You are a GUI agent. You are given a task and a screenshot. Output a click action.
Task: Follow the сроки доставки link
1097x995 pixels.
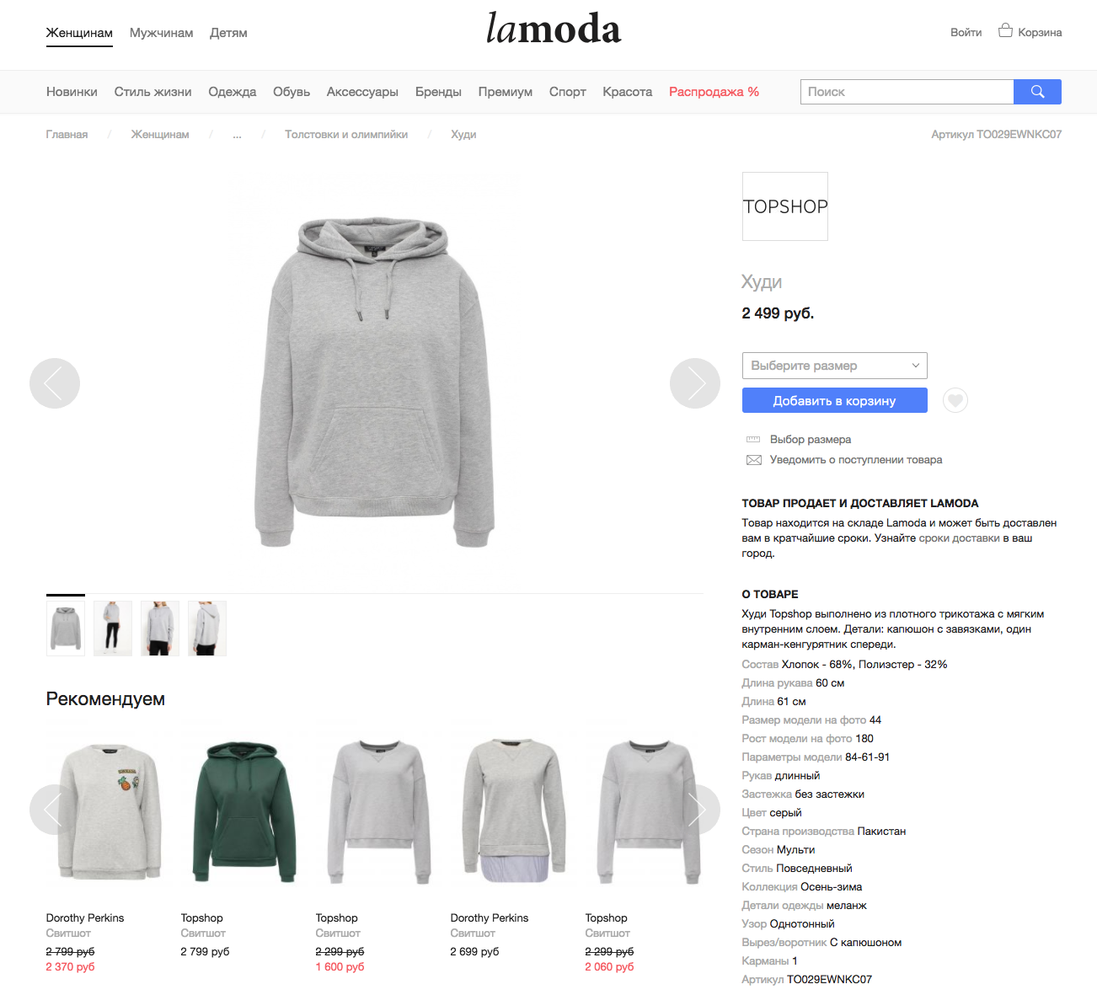click(959, 538)
